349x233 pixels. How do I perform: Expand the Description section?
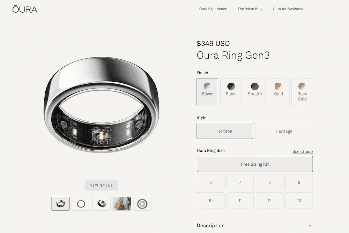click(x=255, y=225)
